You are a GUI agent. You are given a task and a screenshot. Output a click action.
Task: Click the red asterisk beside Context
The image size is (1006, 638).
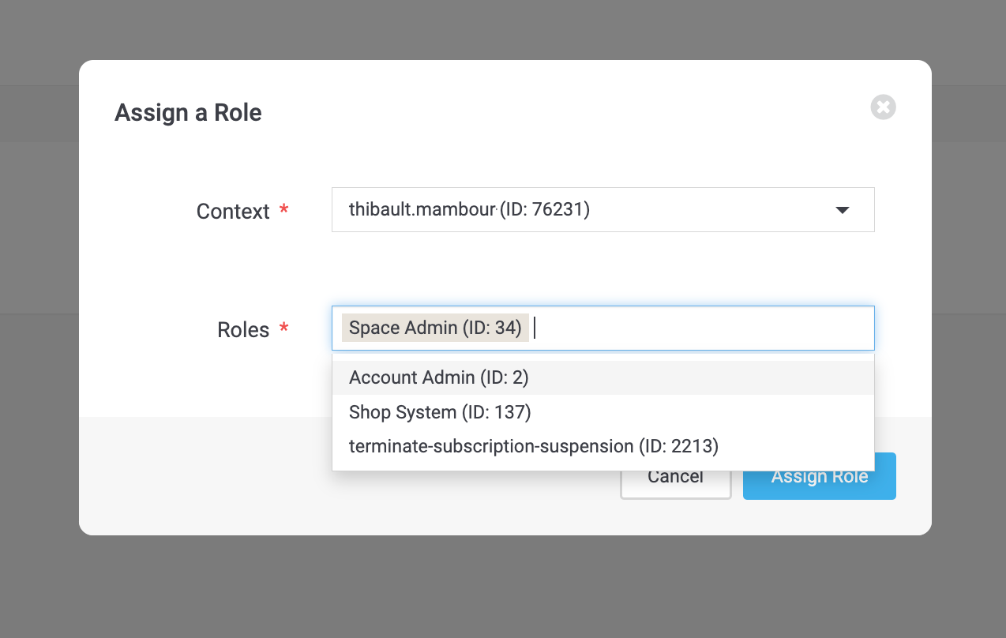pyautogui.click(x=283, y=210)
